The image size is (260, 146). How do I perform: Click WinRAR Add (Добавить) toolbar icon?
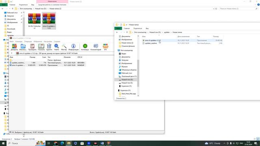click(14, 47)
